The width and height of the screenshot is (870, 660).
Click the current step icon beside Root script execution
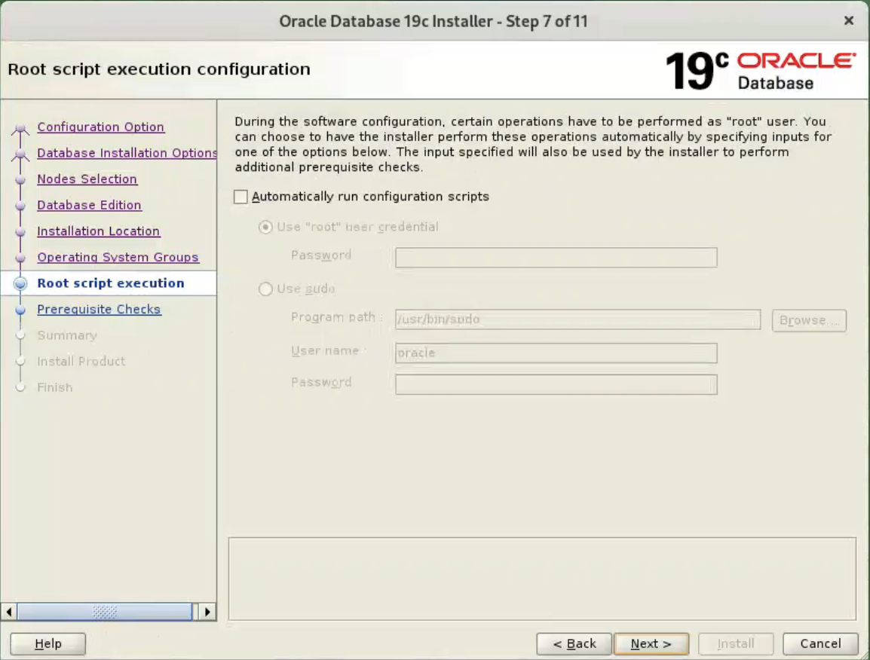click(20, 283)
